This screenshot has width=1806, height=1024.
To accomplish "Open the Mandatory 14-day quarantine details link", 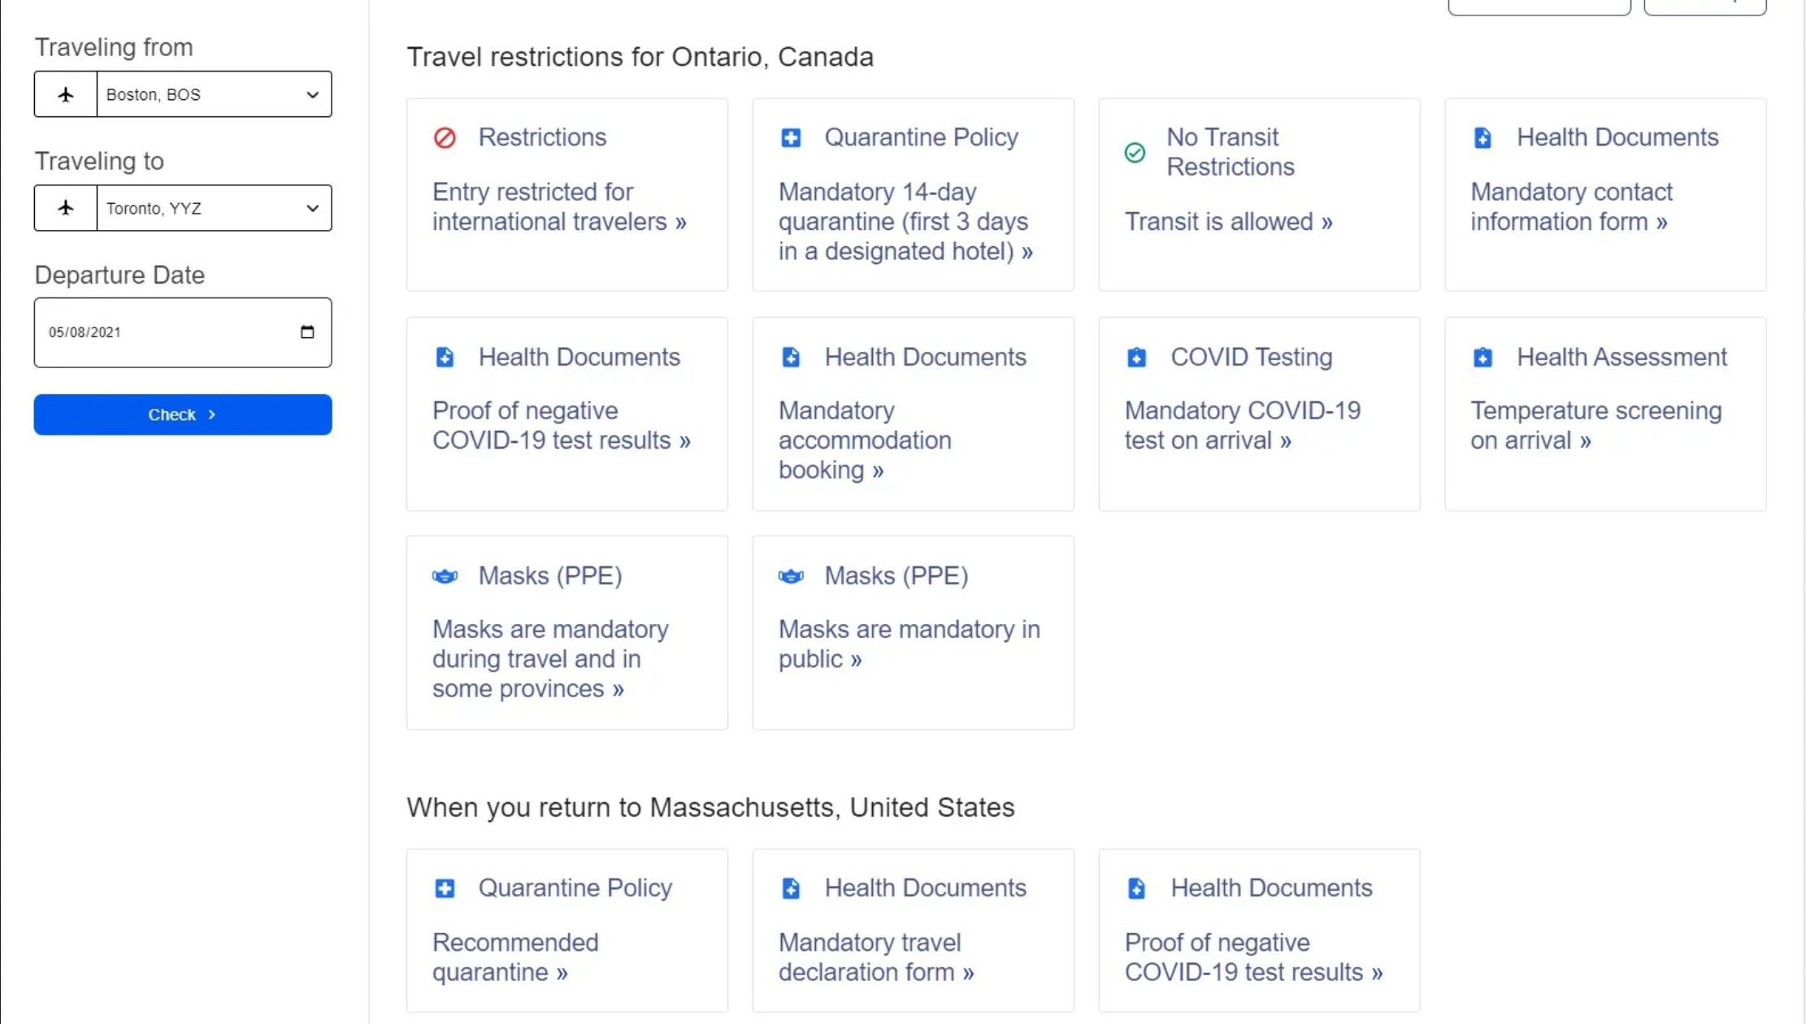I will tap(905, 222).
